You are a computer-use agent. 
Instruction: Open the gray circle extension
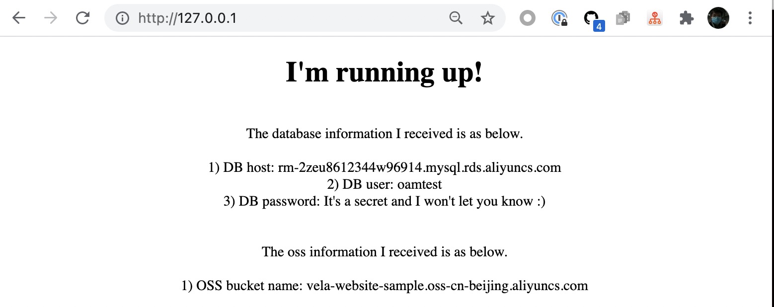(527, 18)
